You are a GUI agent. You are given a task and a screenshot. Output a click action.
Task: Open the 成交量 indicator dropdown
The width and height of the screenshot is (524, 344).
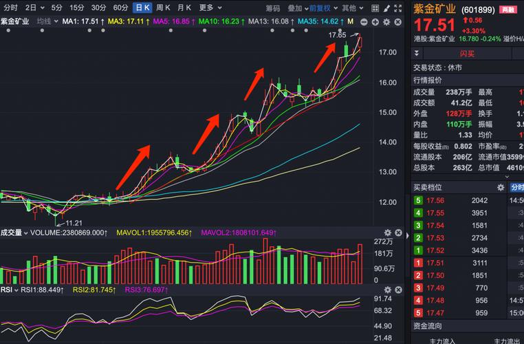click(15, 233)
